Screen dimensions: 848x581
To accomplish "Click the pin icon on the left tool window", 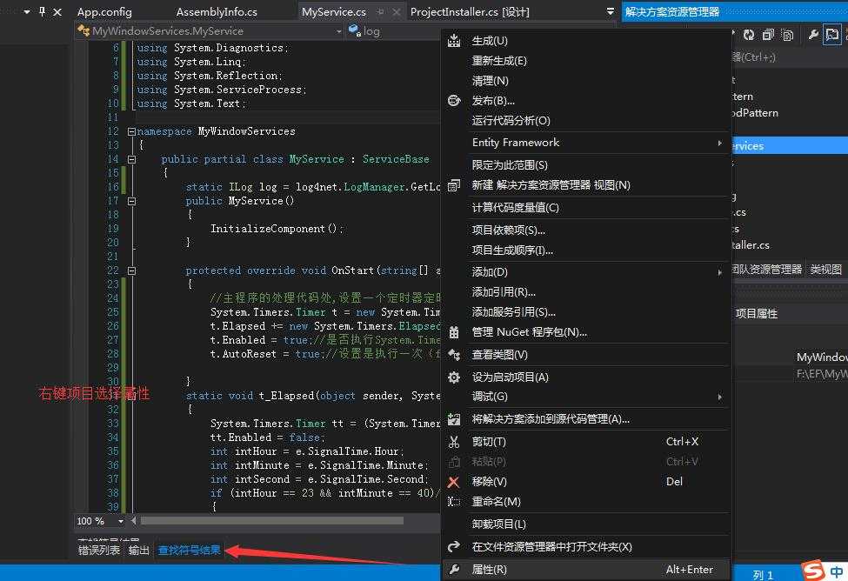I will (x=43, y=11).
